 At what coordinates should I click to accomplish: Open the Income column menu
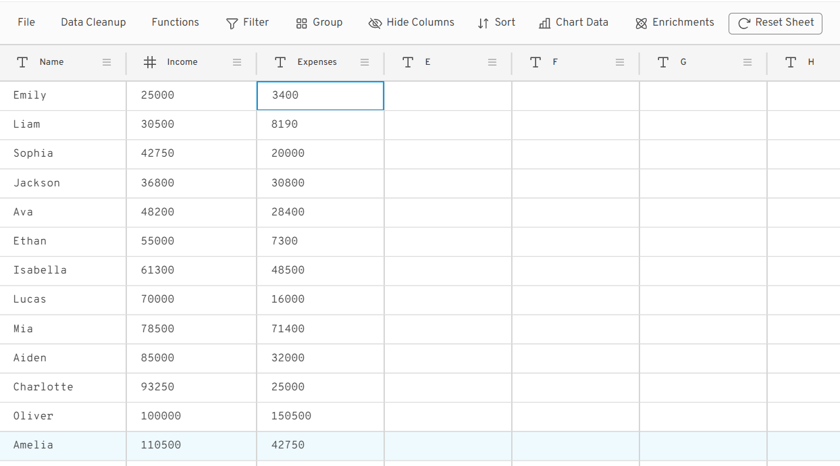pos(237,61)
